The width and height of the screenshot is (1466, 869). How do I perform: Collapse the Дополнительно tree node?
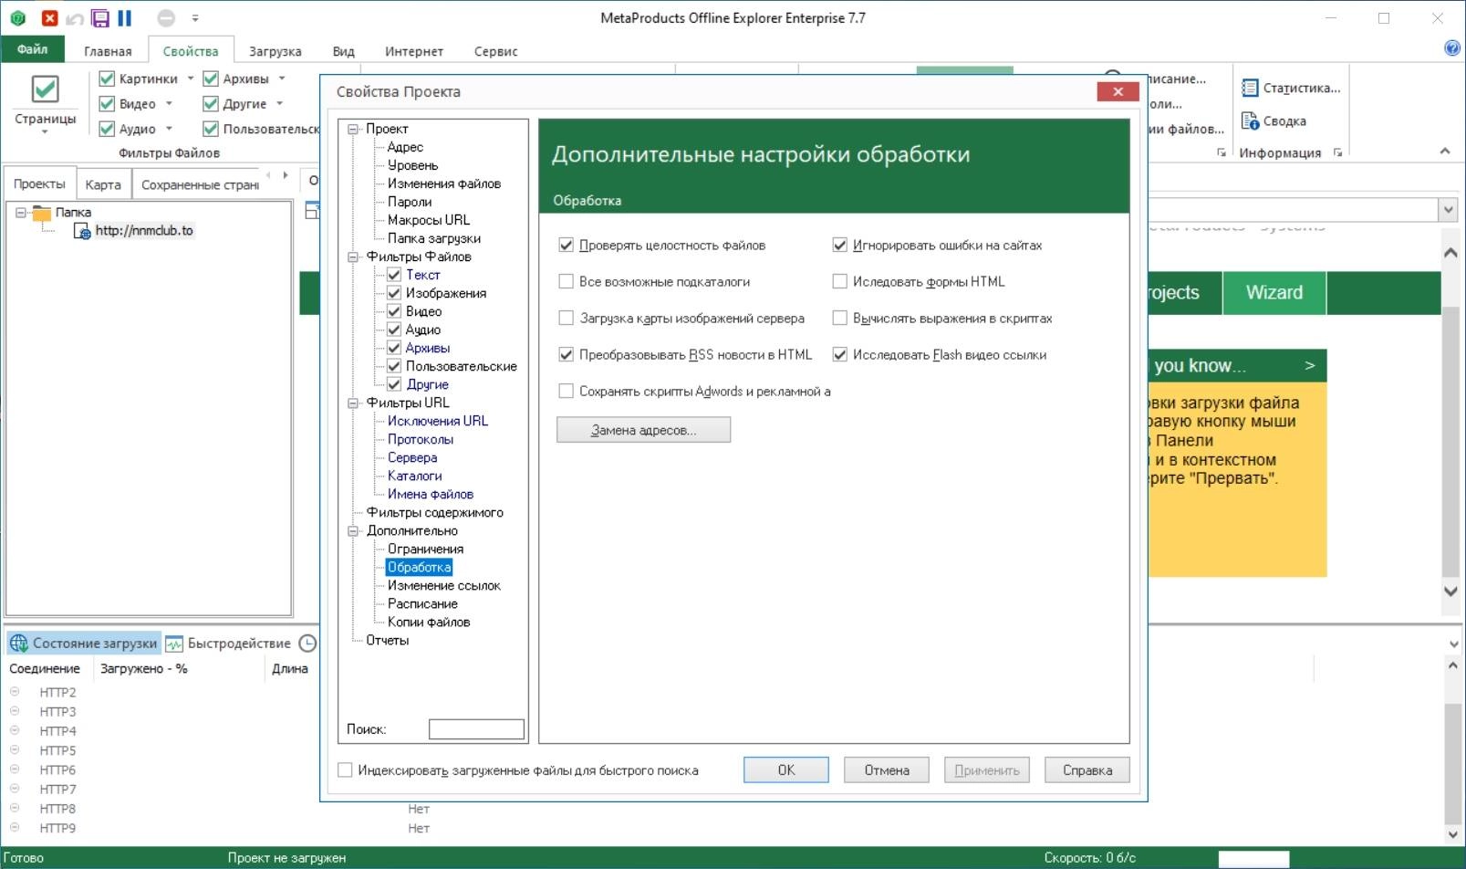[353, 530]
